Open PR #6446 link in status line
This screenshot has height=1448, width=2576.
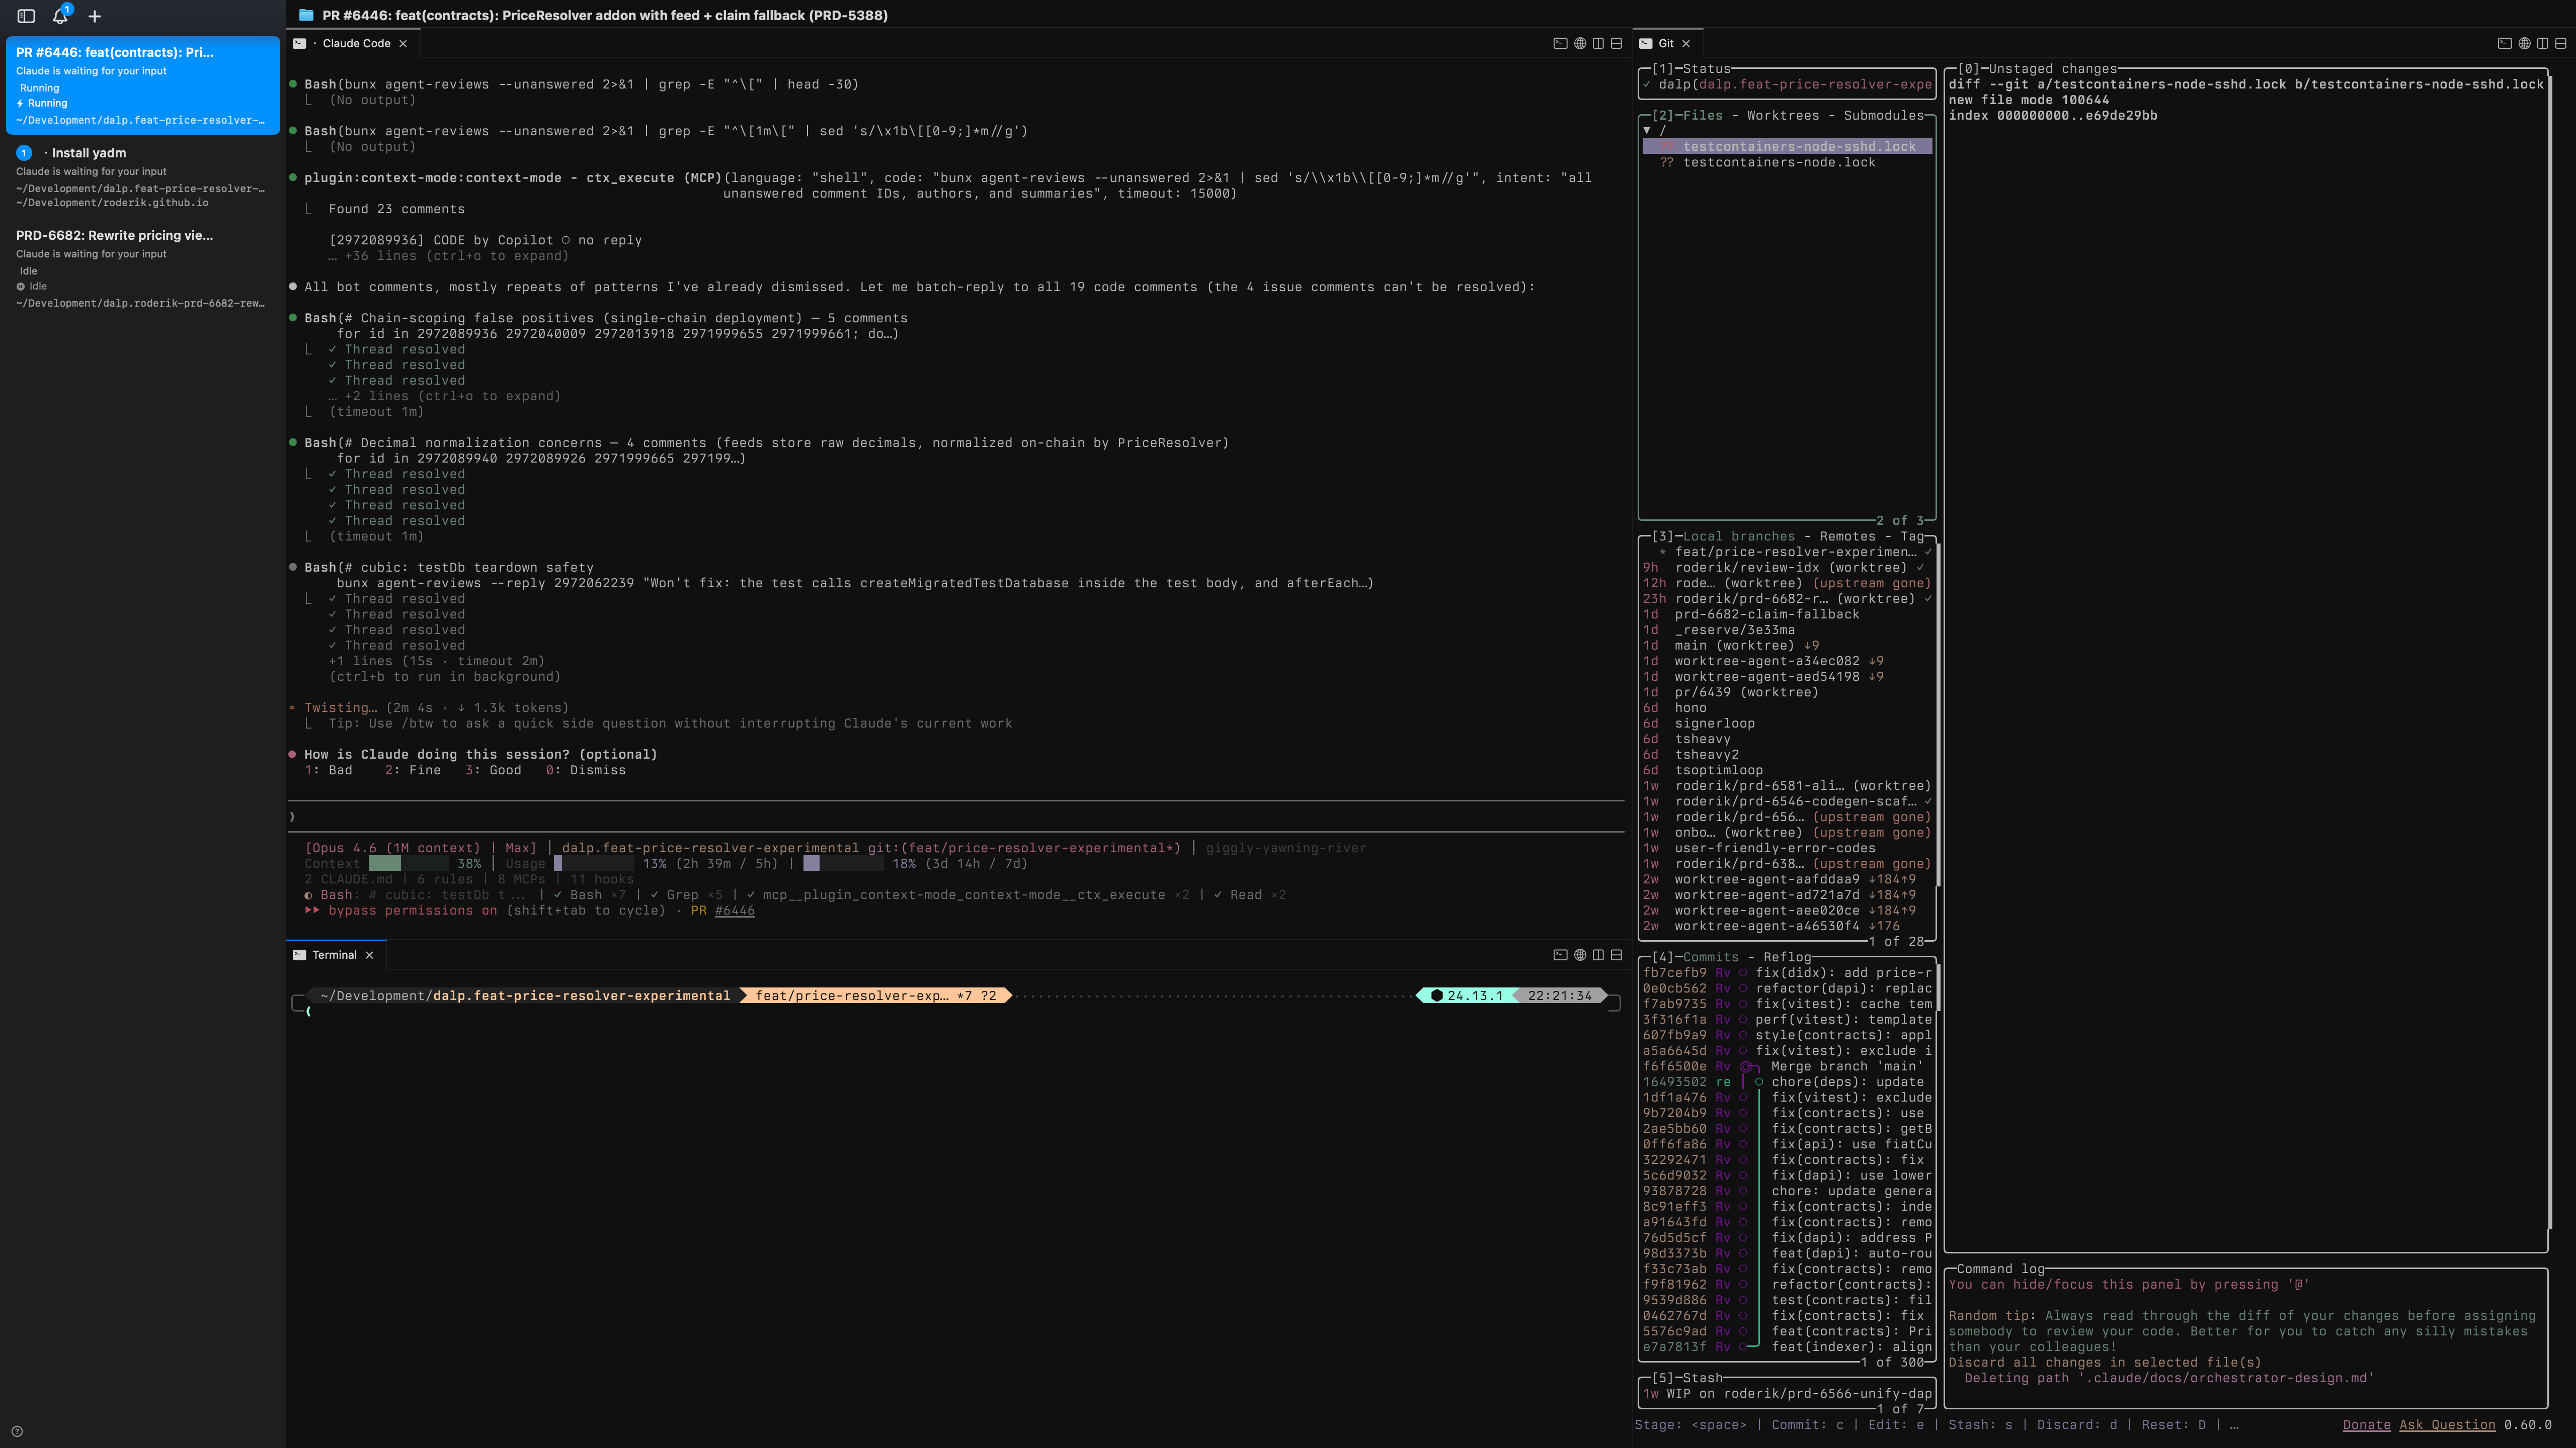734,911
